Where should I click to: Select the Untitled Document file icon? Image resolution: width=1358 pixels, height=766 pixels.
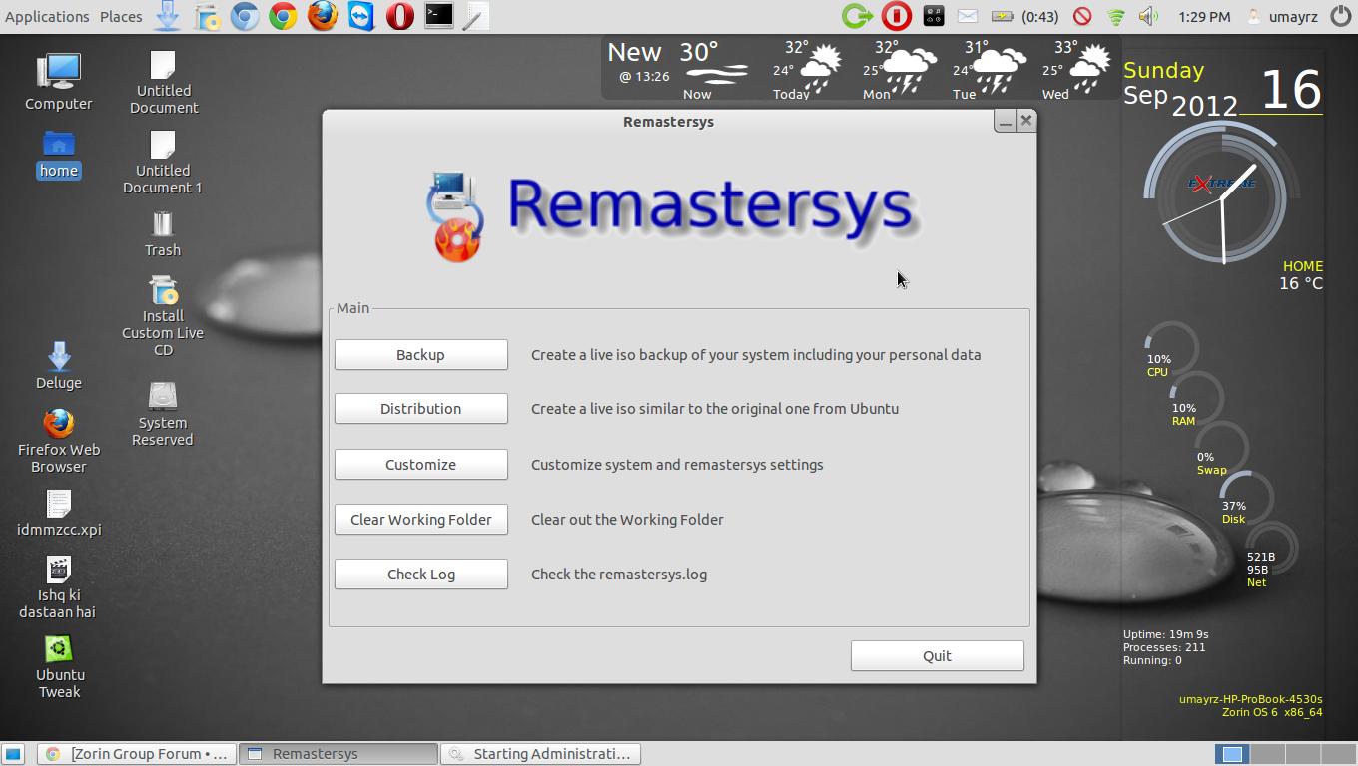[x=163, y=83]
